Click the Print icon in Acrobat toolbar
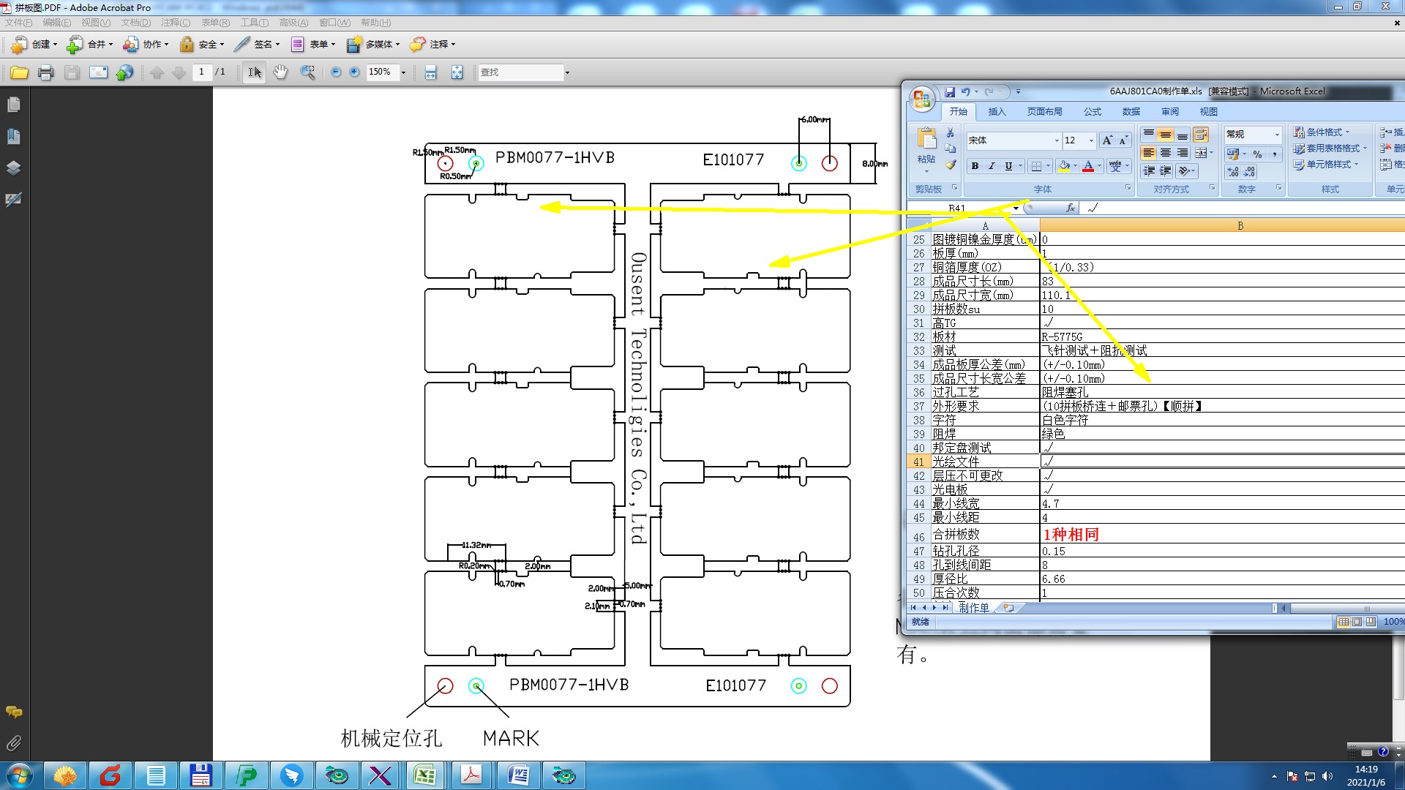 coord(45,72)
